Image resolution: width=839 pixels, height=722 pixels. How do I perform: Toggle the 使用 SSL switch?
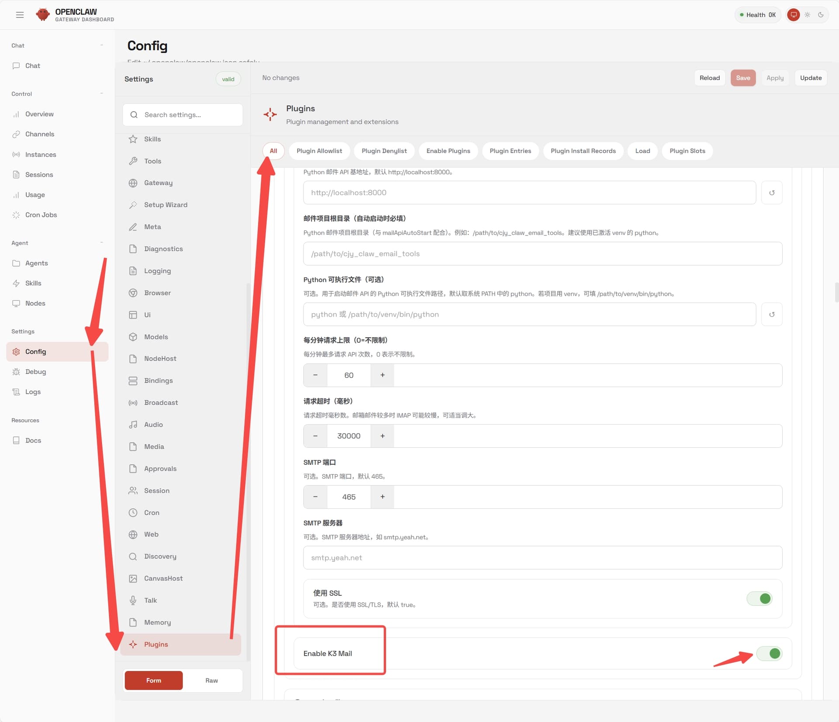(x=759, y=598)
